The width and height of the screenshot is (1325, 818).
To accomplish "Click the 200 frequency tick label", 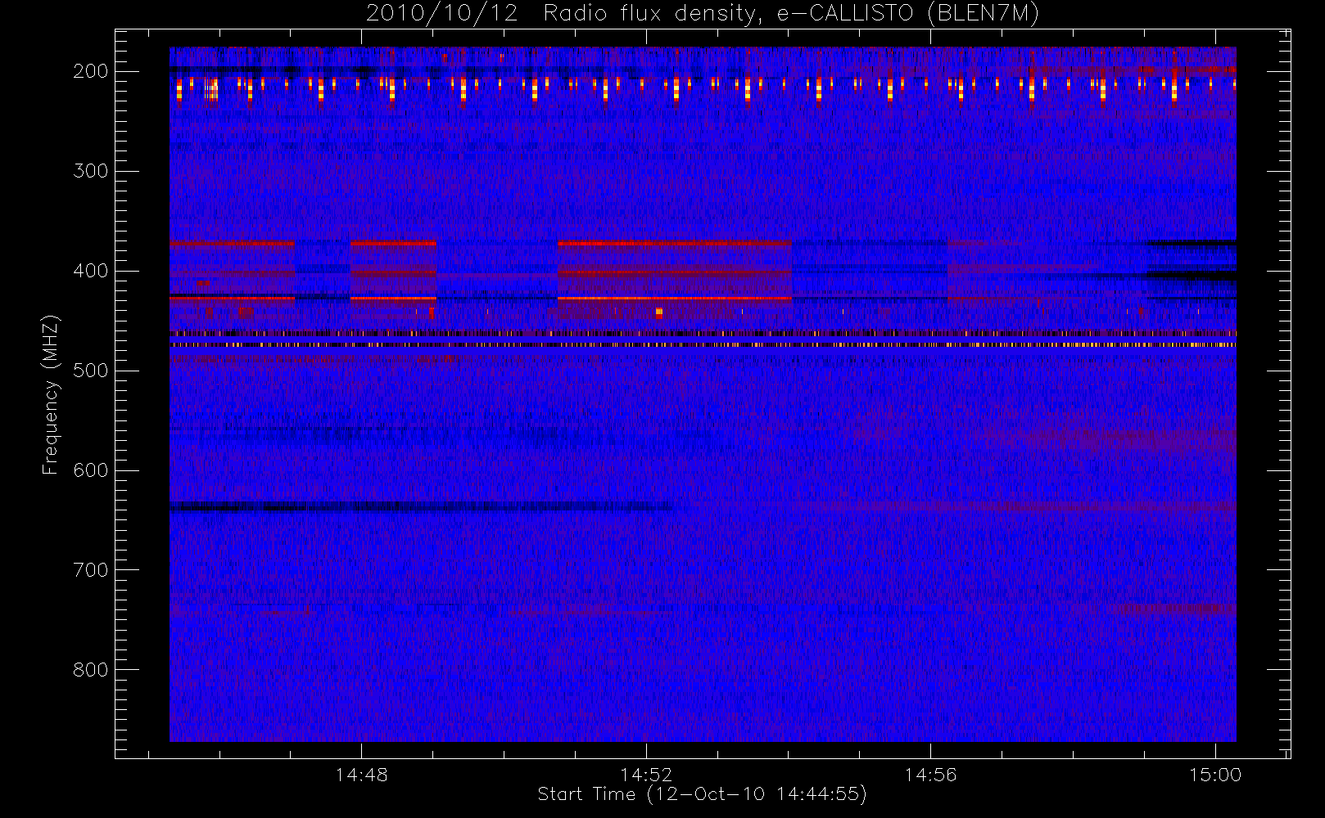I will pos(90,71).
